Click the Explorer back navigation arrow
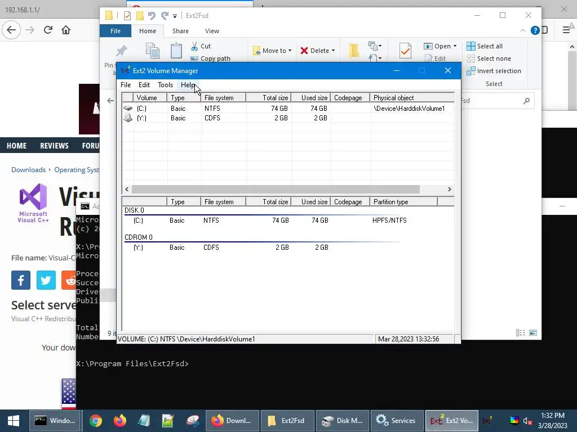Screen dimensions: 577x432 110,100
